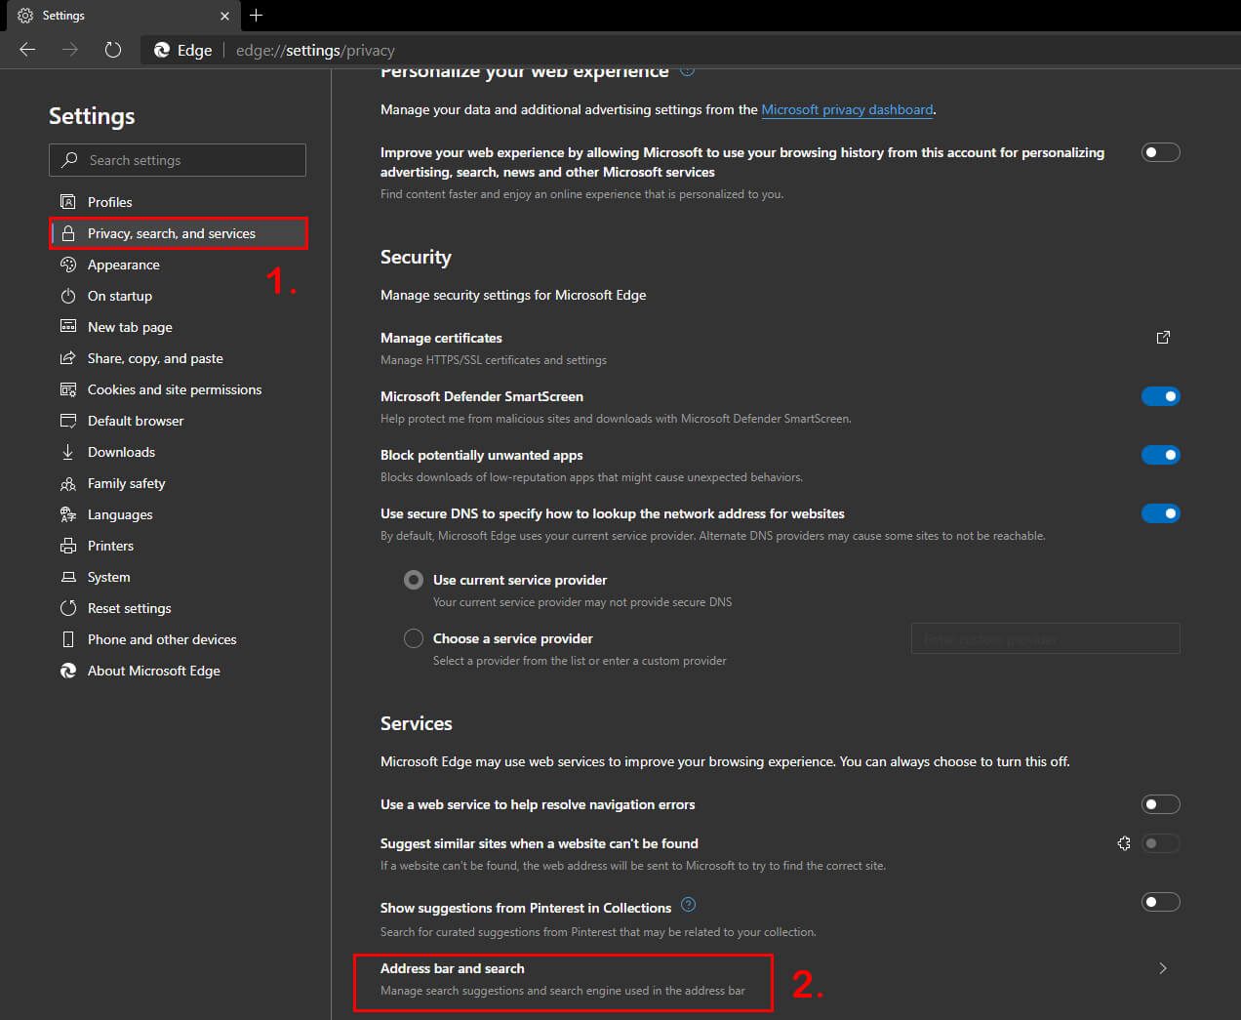Click the extension puzzle icon near Suggest similar sites
1241x1020 pixels.
[1124, 843]
